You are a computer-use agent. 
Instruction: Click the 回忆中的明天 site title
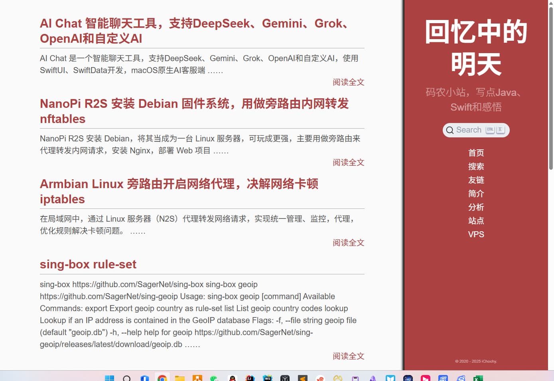pyautogui.click(x=476, y=48)
